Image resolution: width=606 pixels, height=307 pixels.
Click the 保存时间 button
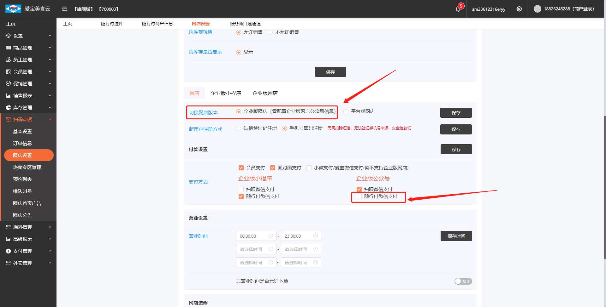[x=456, y=236]
